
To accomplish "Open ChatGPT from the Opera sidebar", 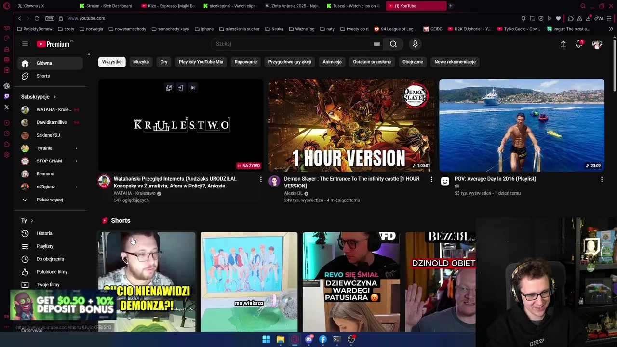I will point(6,86).
